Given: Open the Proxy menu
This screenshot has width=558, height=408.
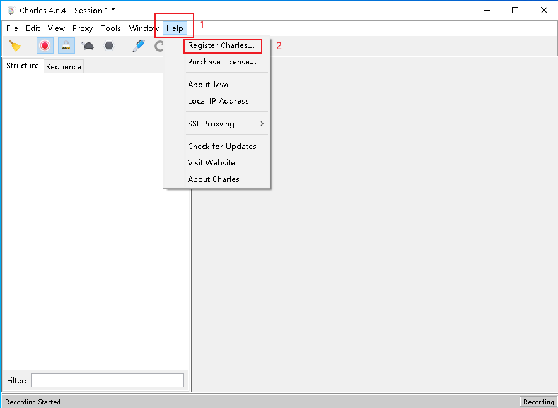Looking at the screenshot, I should click(x=83, y=28).
